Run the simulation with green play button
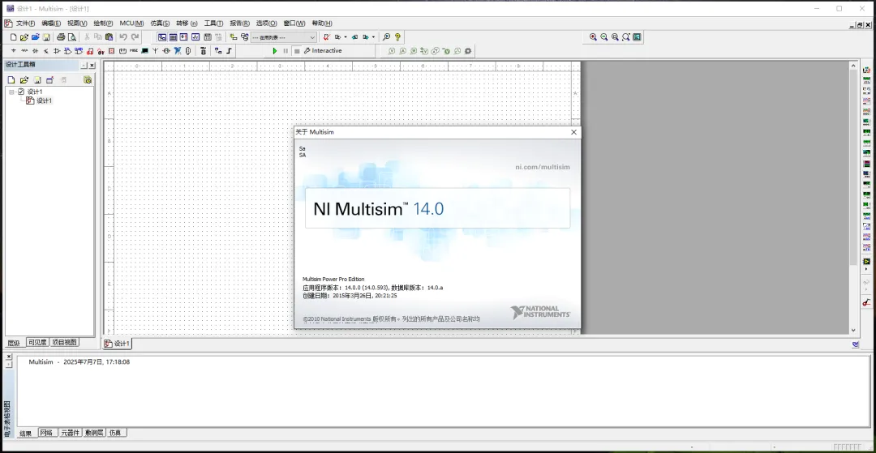Image resolution: width=876 pixels, height=453 pixels. (x=274, y=51)
